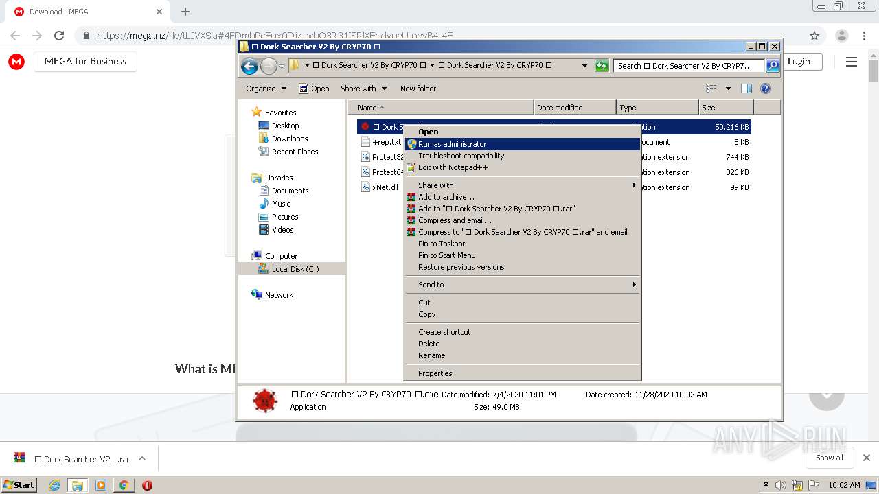
Task: Choose Restore previous versions
Action: (x=522, y=267)
